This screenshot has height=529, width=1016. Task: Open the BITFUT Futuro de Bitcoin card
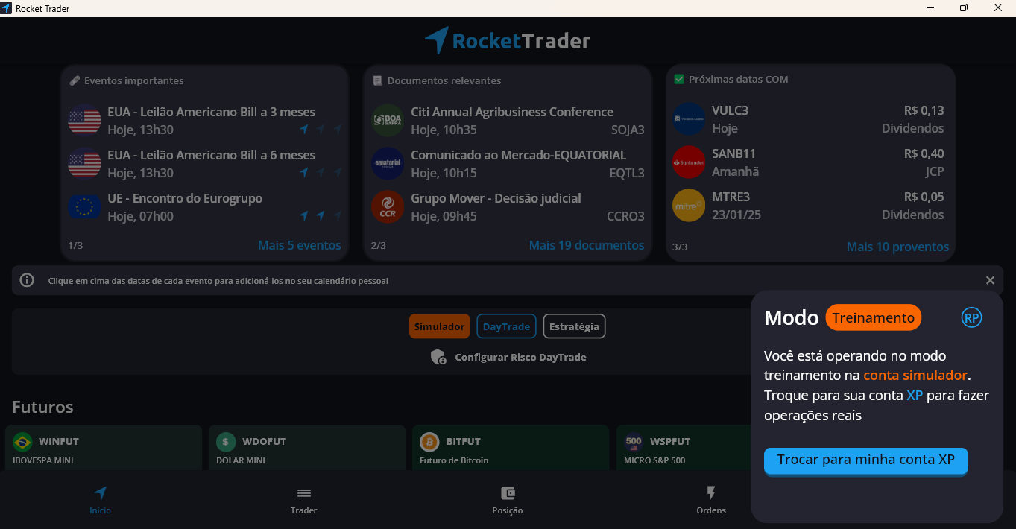click(511, 447)
